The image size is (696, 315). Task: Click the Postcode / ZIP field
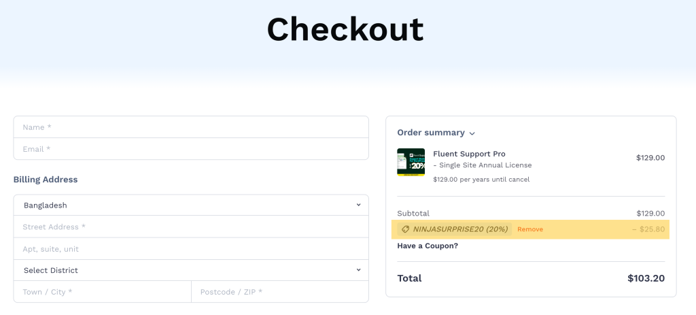click(x=280, y=292)
